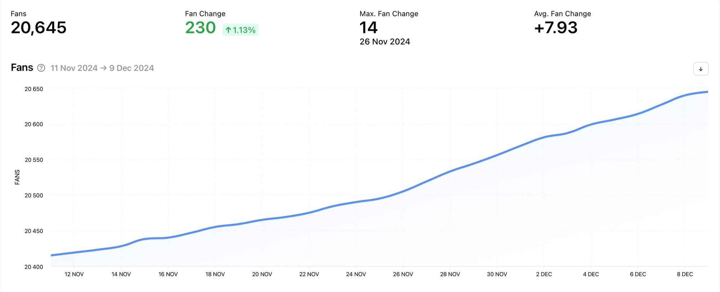Click the Avg. Fan Change label
Screen dimensions: 720x292
(x=563, y=14)
